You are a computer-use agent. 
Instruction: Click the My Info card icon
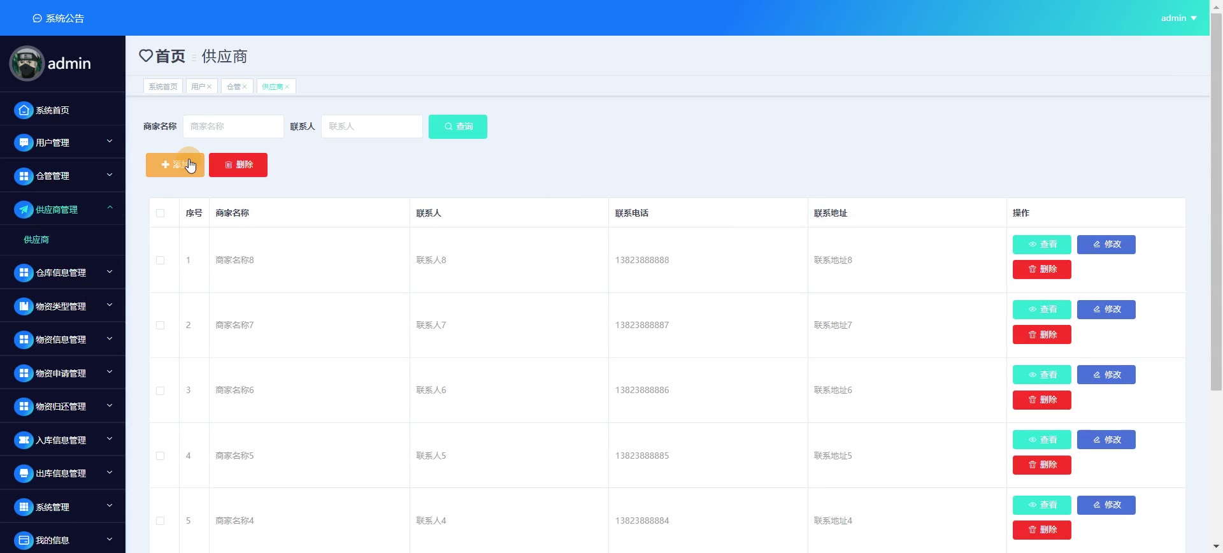[24, 540]
